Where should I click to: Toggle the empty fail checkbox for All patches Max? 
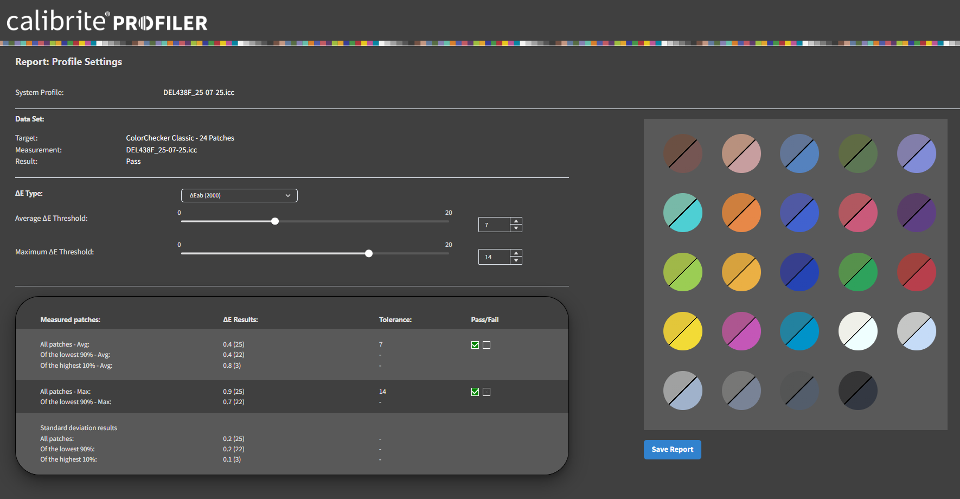pyautogui.click(x=487, y=392)
